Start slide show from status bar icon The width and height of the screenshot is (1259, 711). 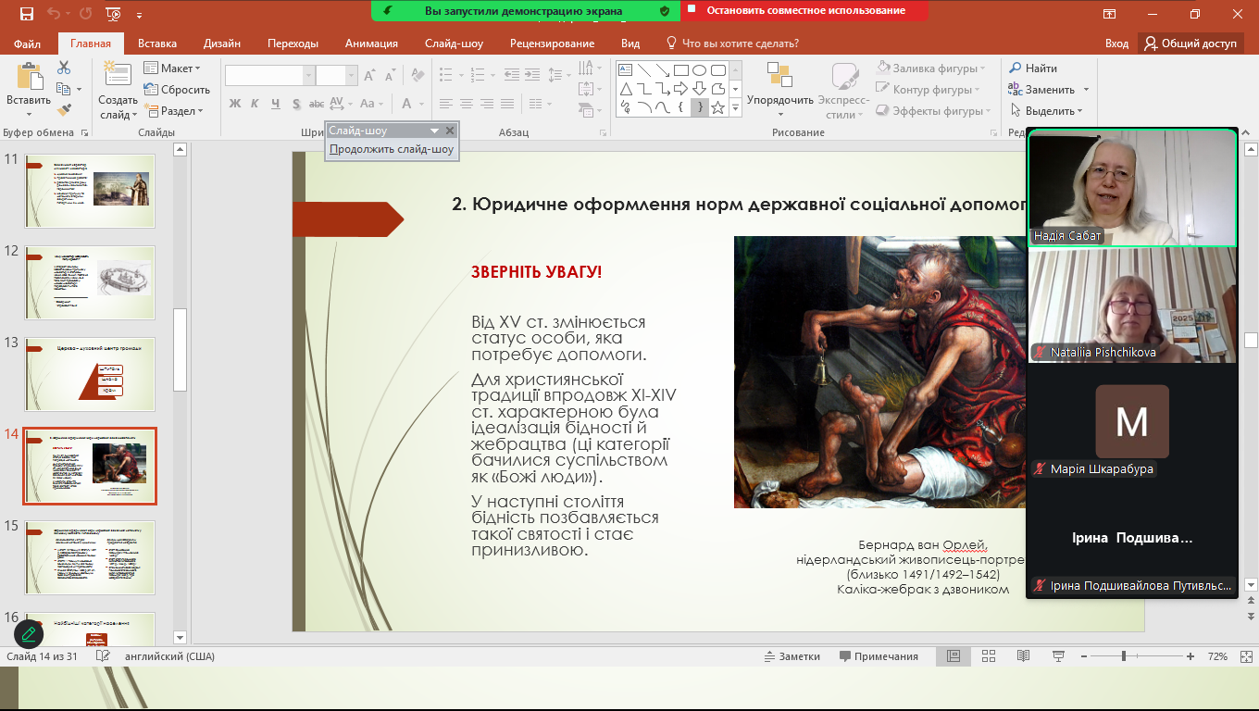pyautogui.click(x=1058, y=656)
